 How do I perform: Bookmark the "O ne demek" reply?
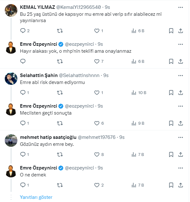pyautogui.click(x=171, y=185)
